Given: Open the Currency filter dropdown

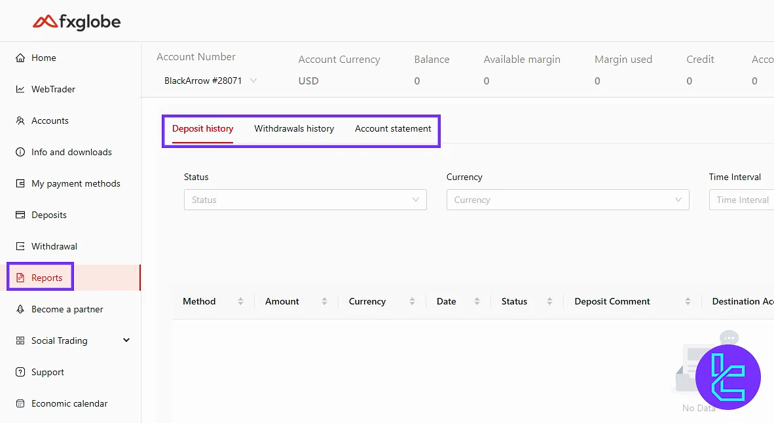Looking at the screenshot, I should (x=567, y=200).
